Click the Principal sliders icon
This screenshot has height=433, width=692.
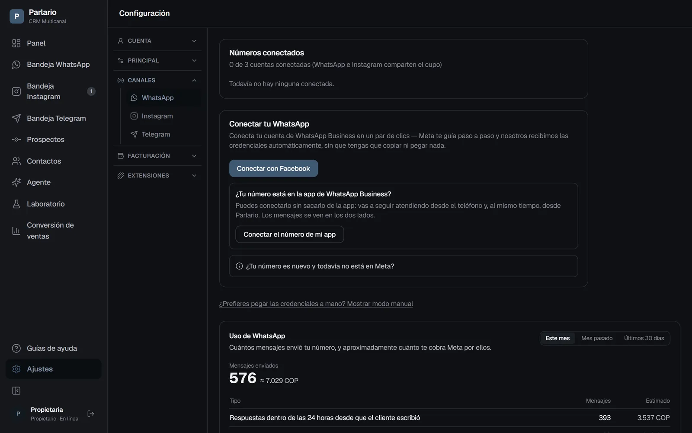coord(121,61)
